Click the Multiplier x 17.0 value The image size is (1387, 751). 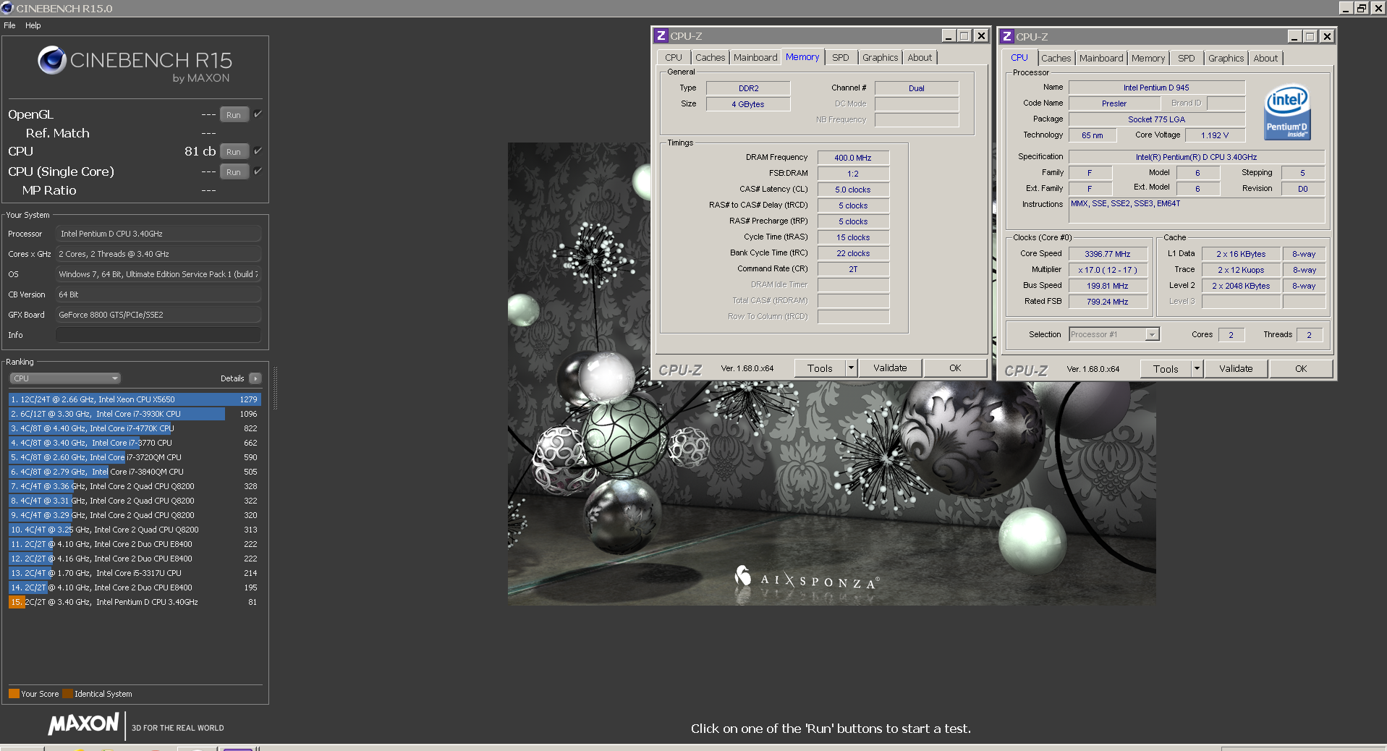point(1107,270)
